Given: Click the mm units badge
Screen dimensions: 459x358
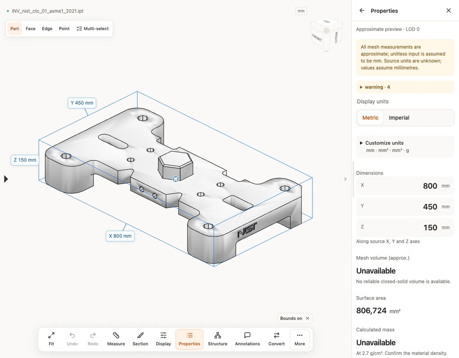Looking at the screenshot, I should (301, 11).
